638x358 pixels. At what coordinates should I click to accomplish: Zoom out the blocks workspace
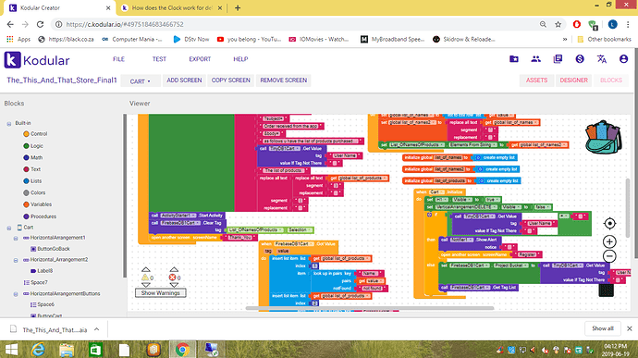coord(609,256)
